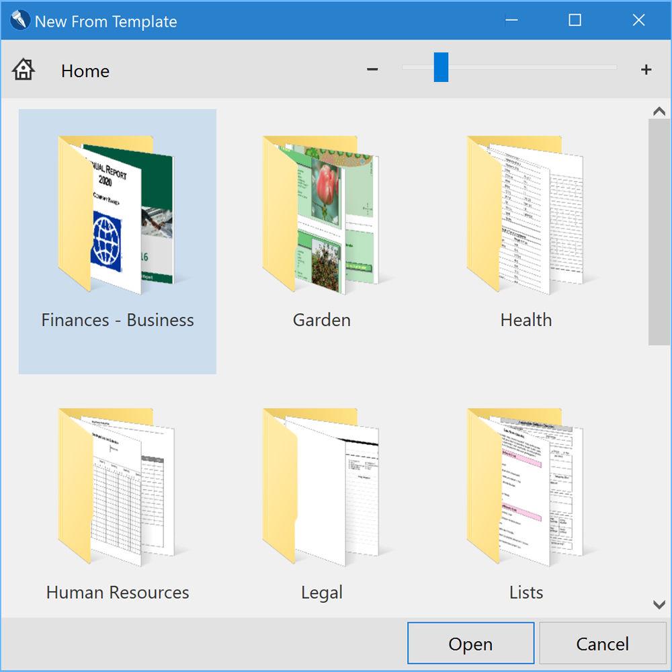Image resolution: width=672 pixels, height=672 pixels.
Task: Click the Home breadcrumb label
Action: (x=85, y=71)
